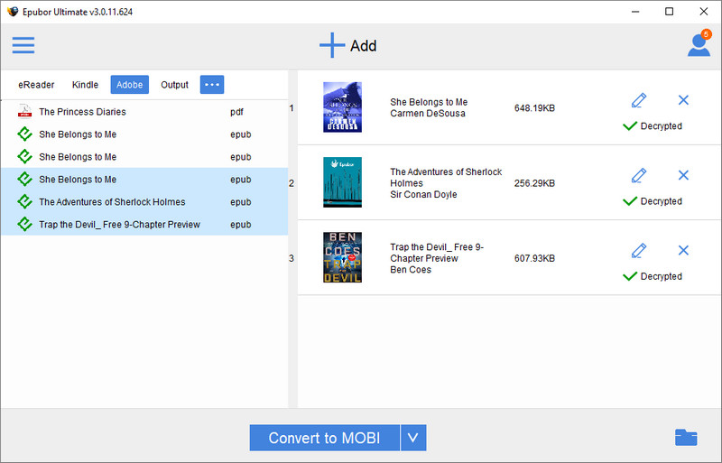Edit metadata for Sherlock Holmes book
This screenshot has width=722, height=463.
[x=639, y=175]
